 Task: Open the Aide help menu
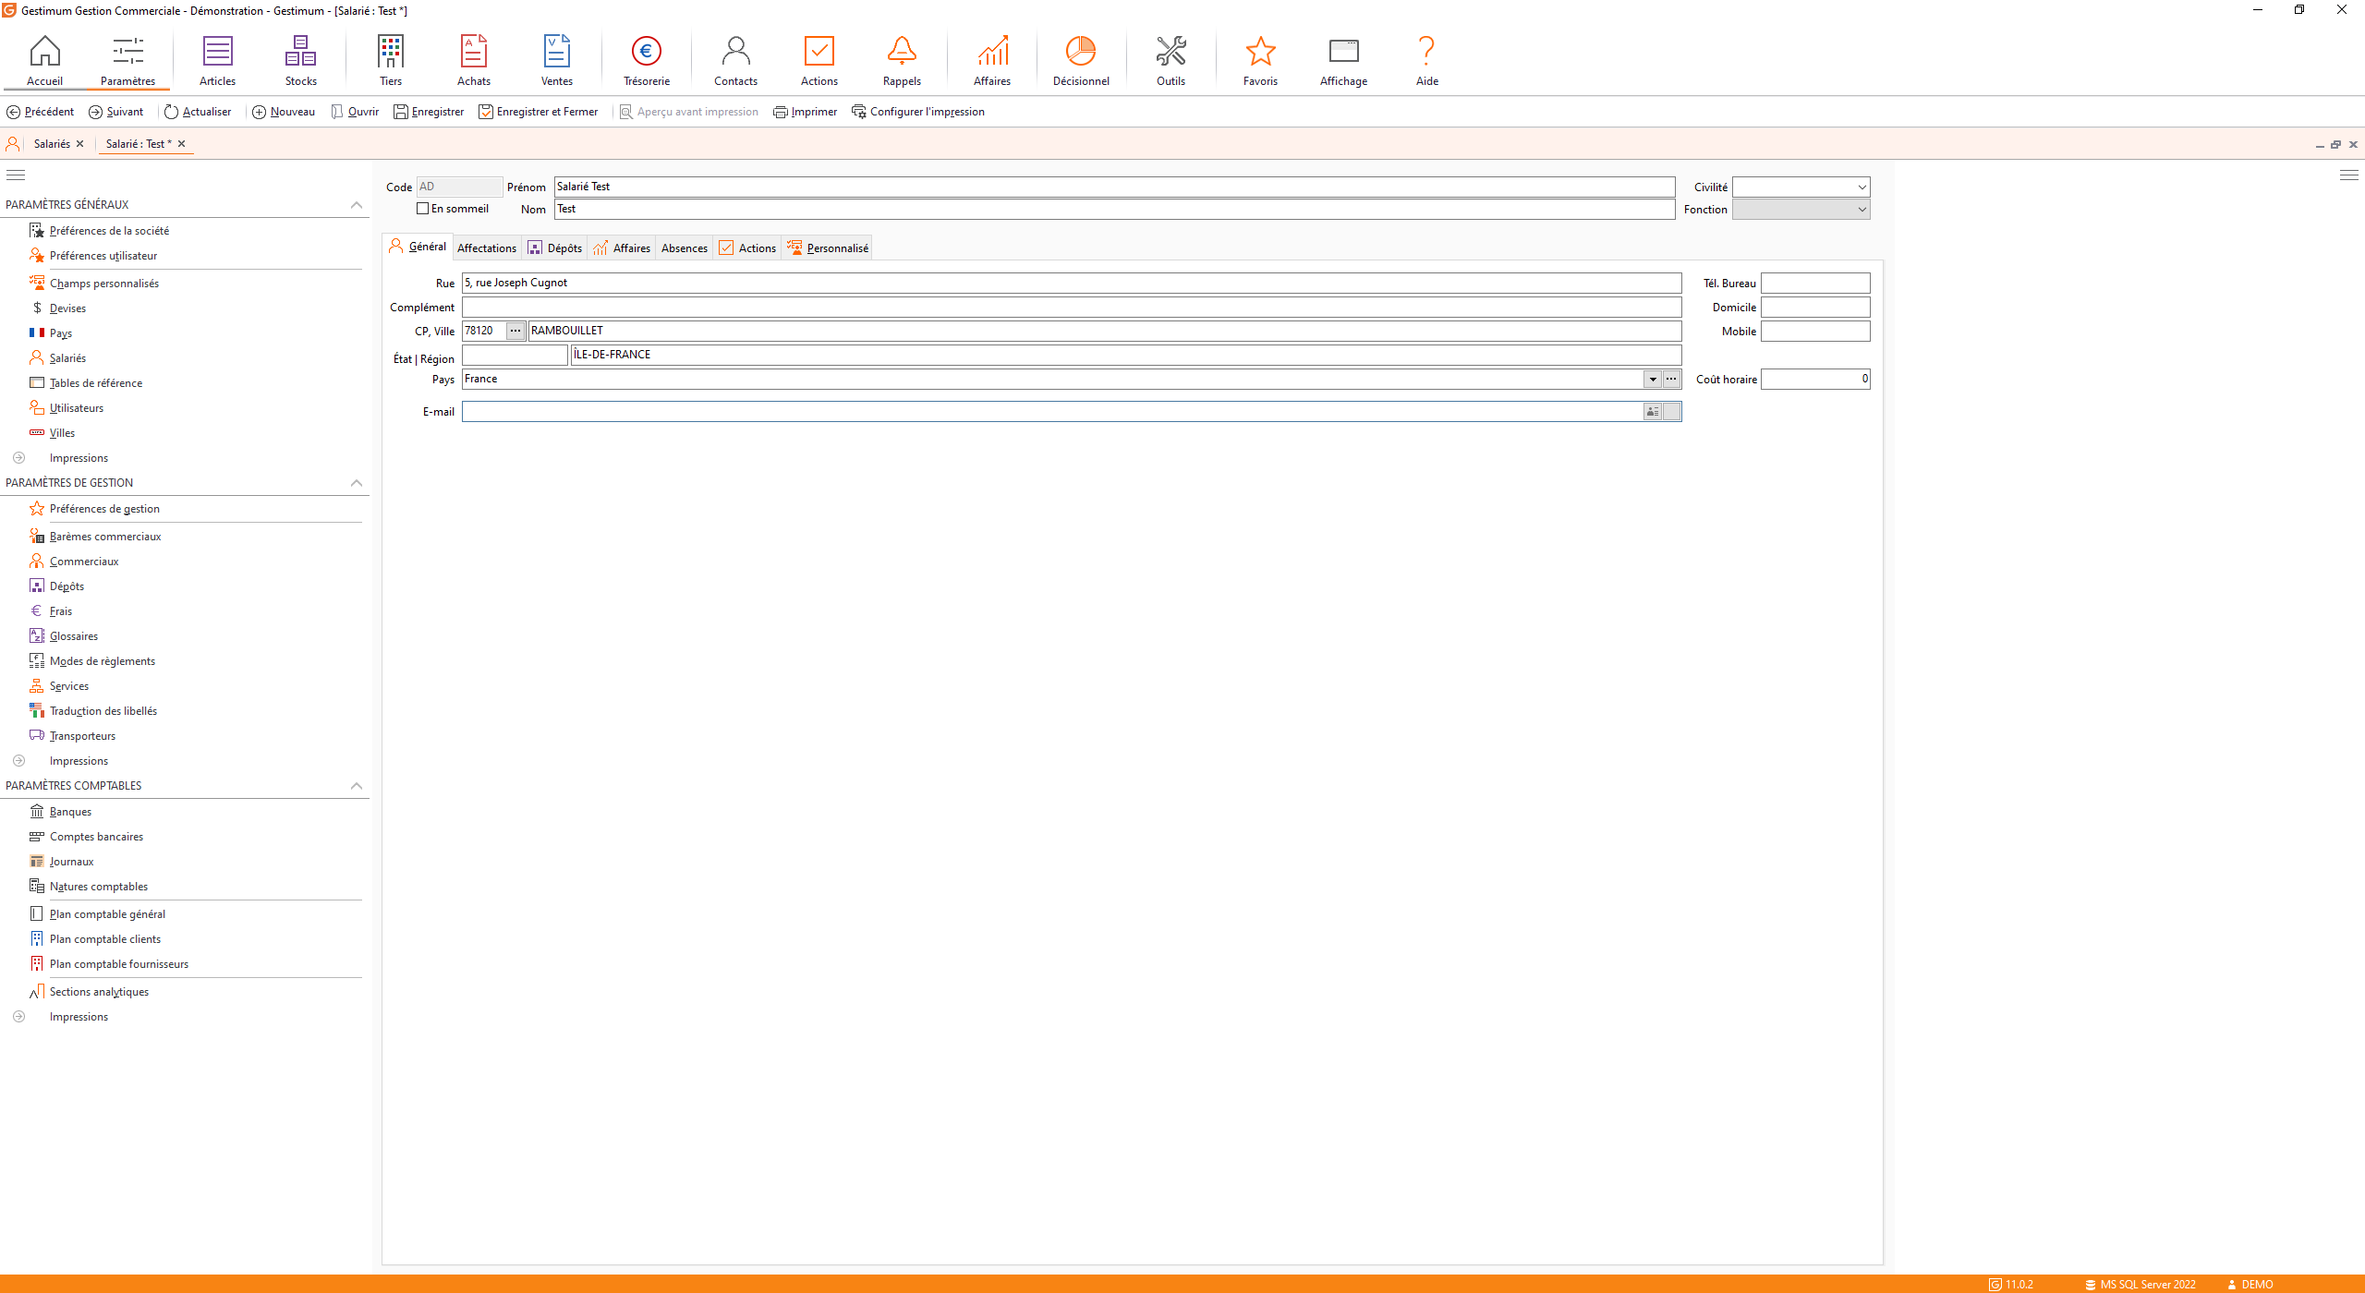[1426, 61]
